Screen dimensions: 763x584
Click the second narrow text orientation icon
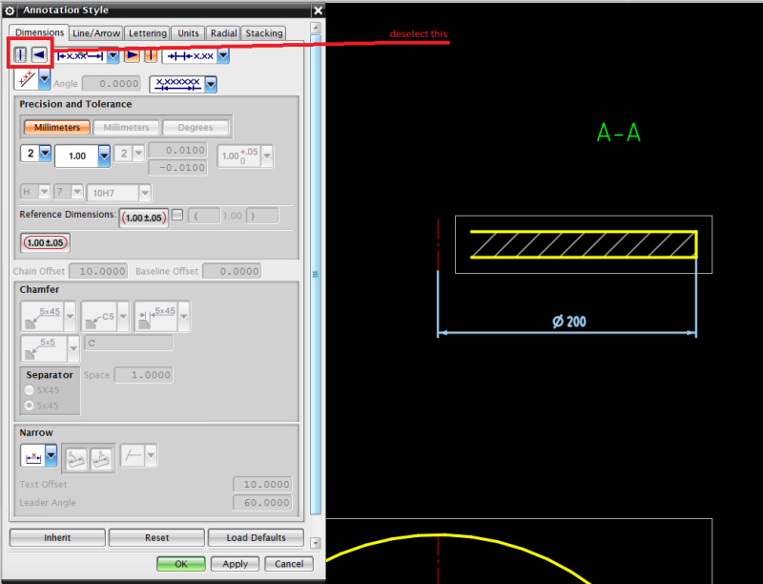click(101, 458)
